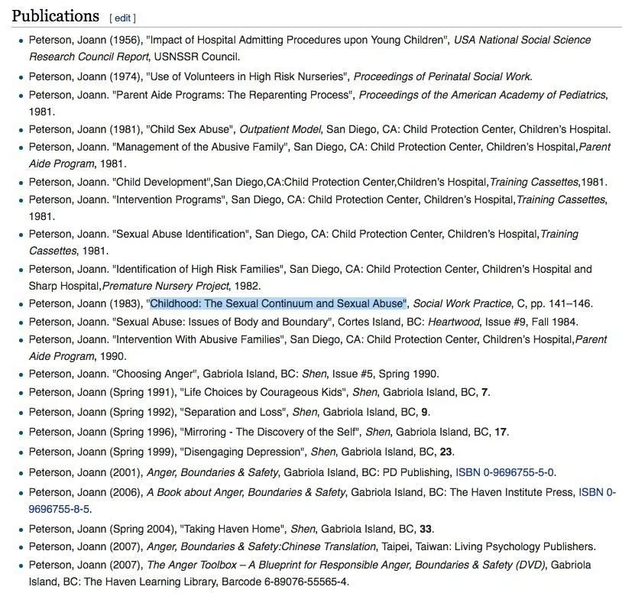Click the "Child Sex Abuse" title
This screenshot has width=635, height=606.
click(190, 129)
